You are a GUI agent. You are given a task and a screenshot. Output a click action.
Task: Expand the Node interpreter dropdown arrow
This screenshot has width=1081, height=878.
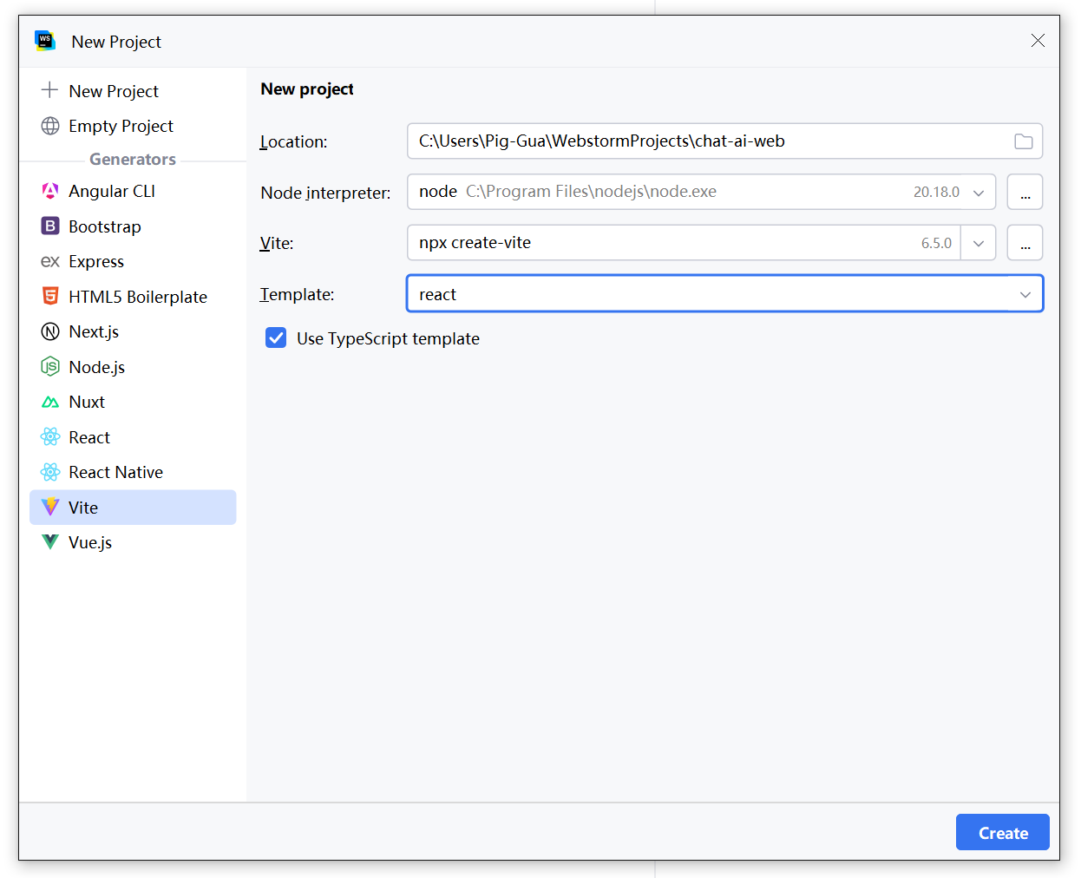coord(979,193)
